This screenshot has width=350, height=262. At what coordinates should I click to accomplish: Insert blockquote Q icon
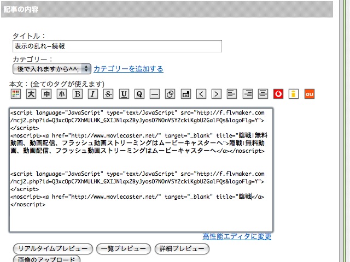pyautogui.click(x=139, y=94)
